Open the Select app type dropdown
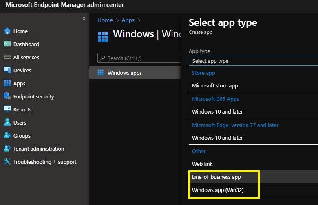 253,61
